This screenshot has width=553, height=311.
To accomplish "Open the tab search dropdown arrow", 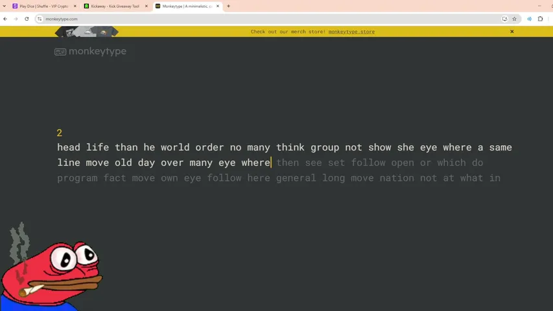I will [x=5, y=6].
